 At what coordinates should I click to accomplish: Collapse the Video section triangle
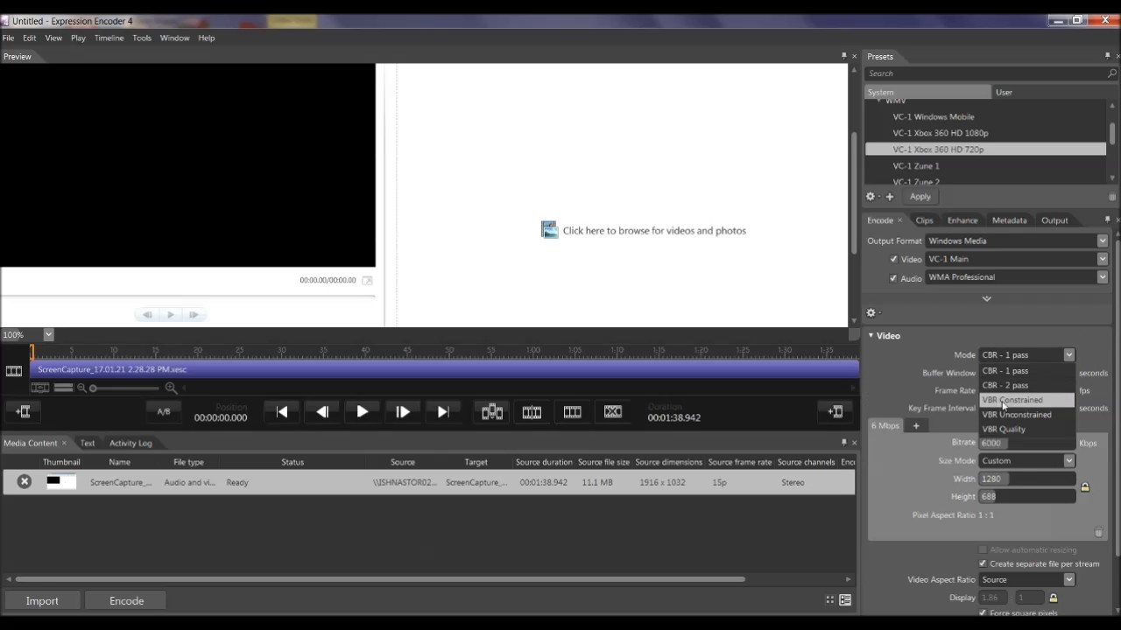[871, 335]
